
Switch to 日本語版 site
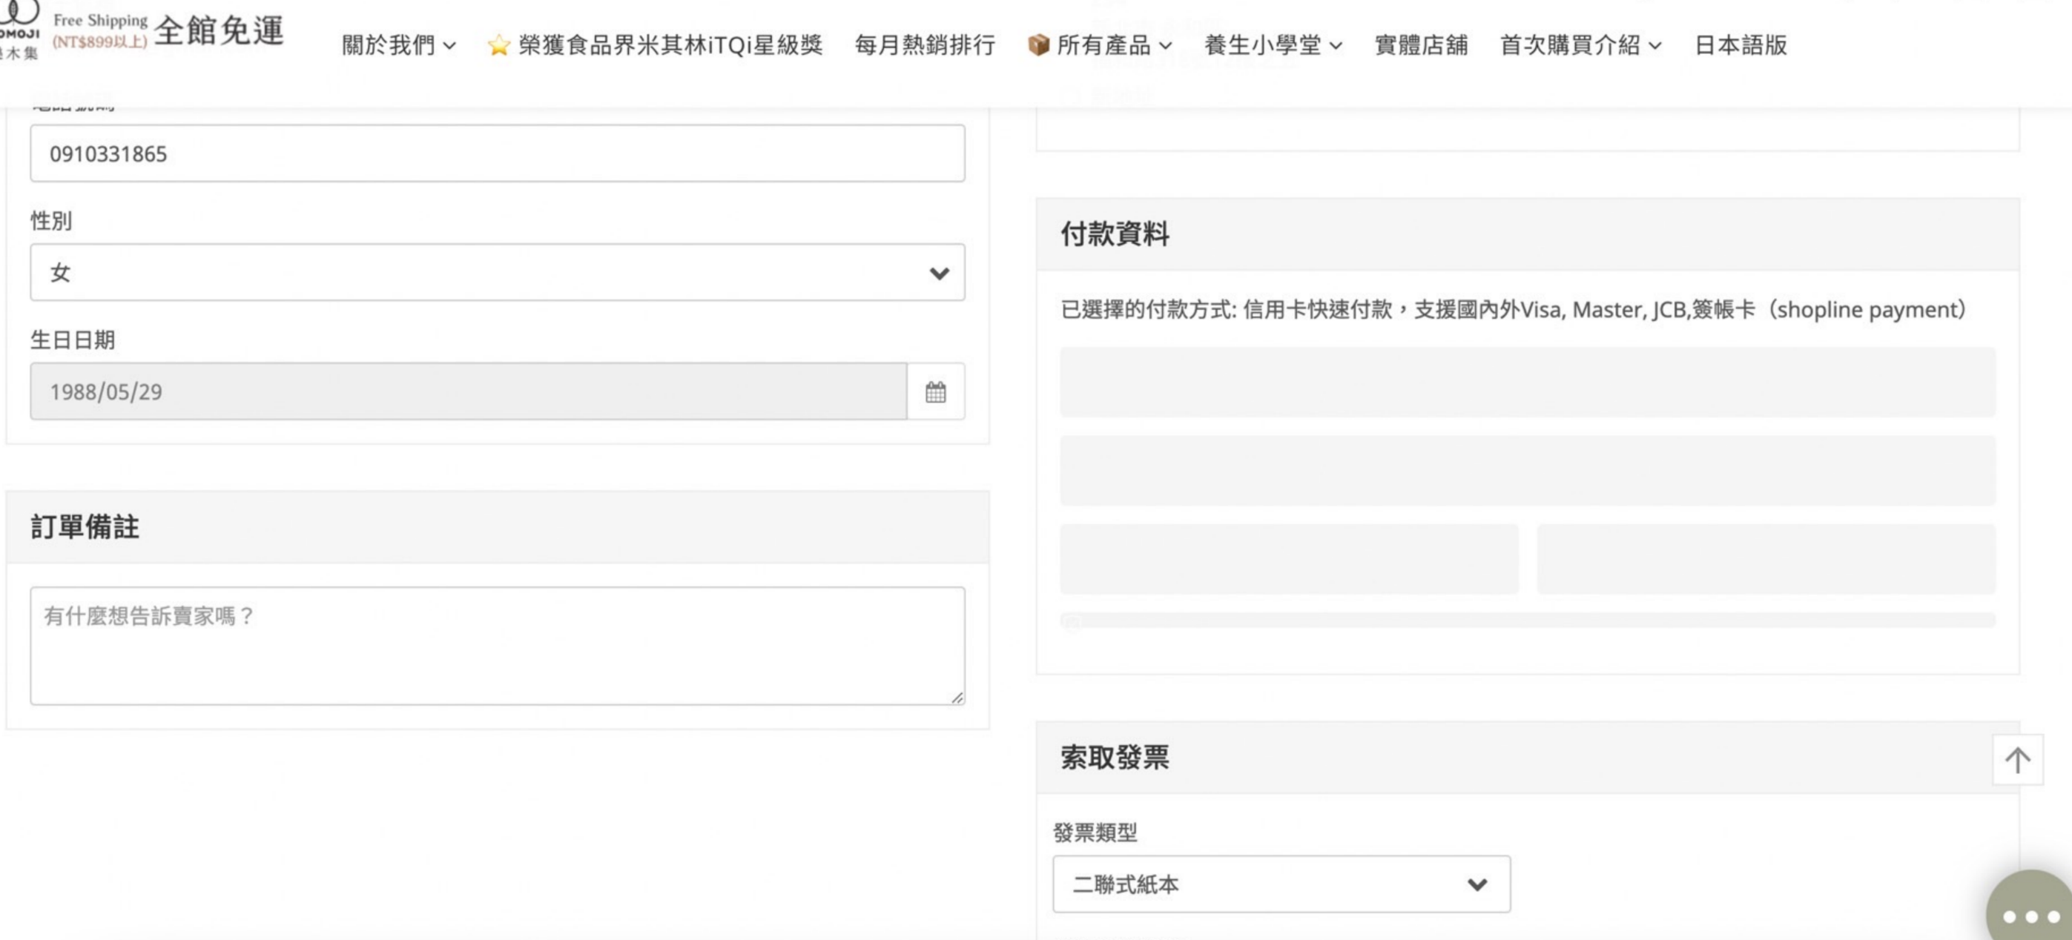[x=1740, y=45]
